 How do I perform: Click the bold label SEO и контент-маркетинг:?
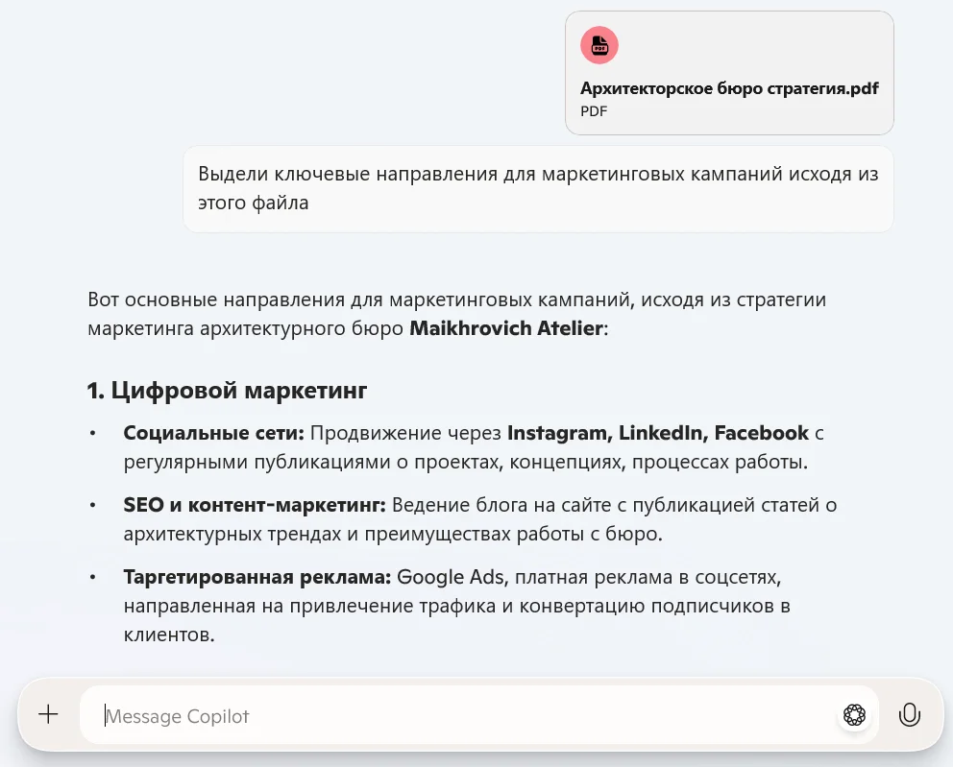pyautogui.click(x=255, y=505)
